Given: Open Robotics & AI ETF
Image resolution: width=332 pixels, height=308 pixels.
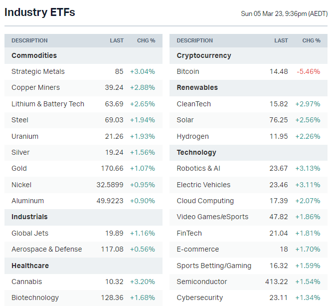Looking at the screenshot, I should tap(198, 168).
